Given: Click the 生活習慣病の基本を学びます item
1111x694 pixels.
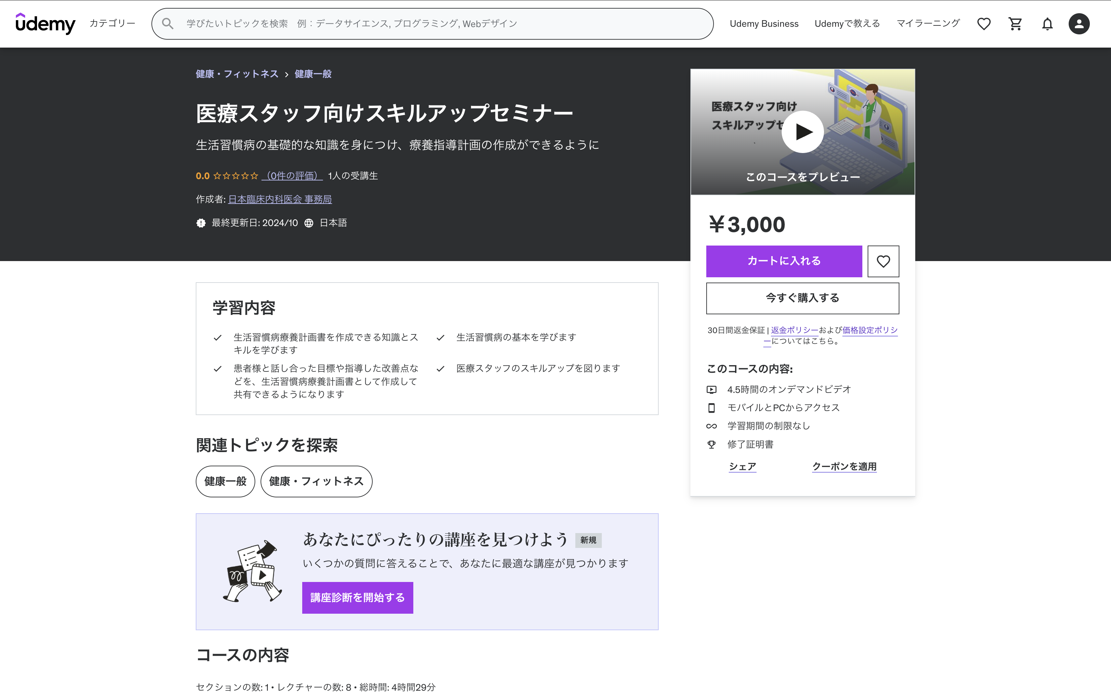Looking at the screenshot, I should pos(516,337).
